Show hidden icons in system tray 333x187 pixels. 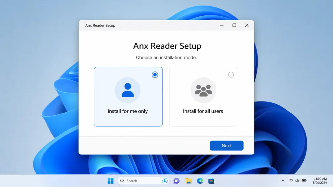[283, 181]
